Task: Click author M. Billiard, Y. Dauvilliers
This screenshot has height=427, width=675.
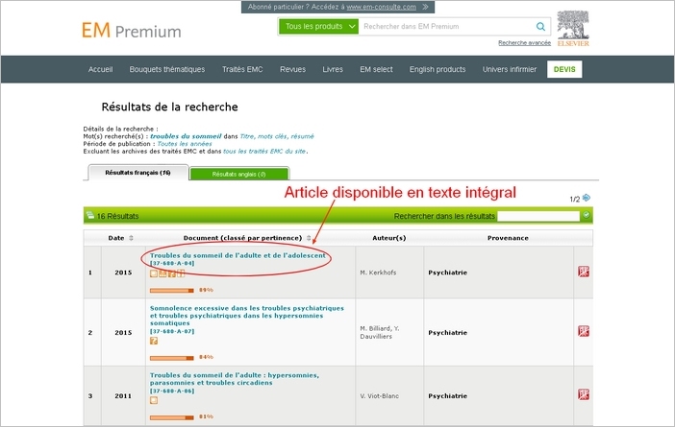Action: pyautogui.click(x=380, y=332)
